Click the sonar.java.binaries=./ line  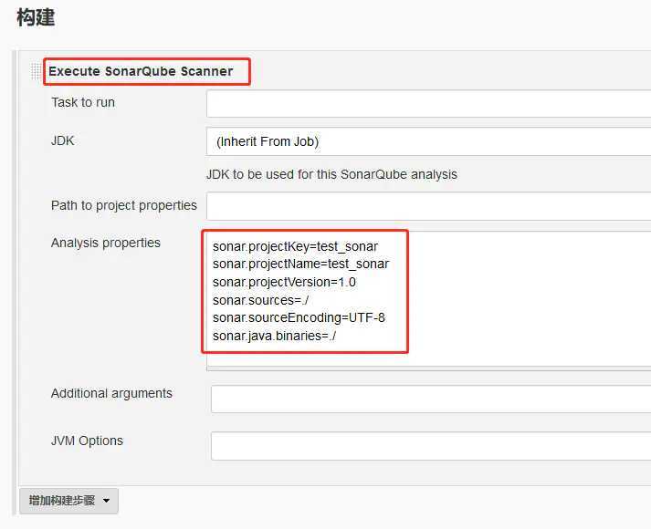(x=274, y=336)
